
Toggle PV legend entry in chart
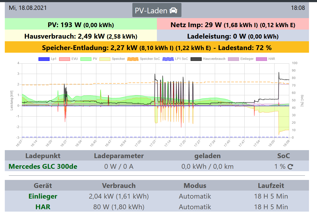coord(86,59)
